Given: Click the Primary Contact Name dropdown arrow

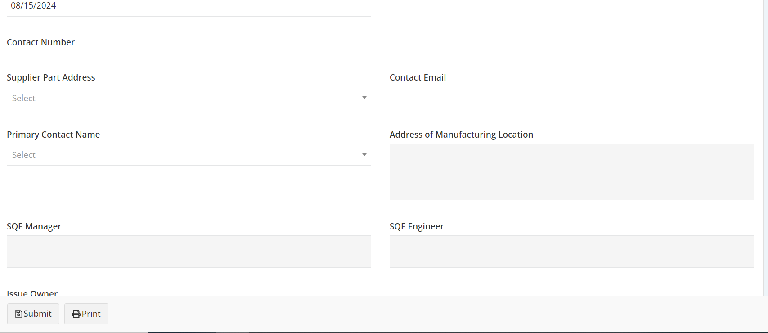Looking at the screenshot, I should coord(364,155).
